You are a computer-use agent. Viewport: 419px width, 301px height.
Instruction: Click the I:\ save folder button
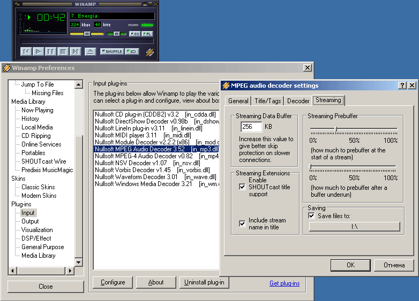pyautogui.click(x=354, y=227)
